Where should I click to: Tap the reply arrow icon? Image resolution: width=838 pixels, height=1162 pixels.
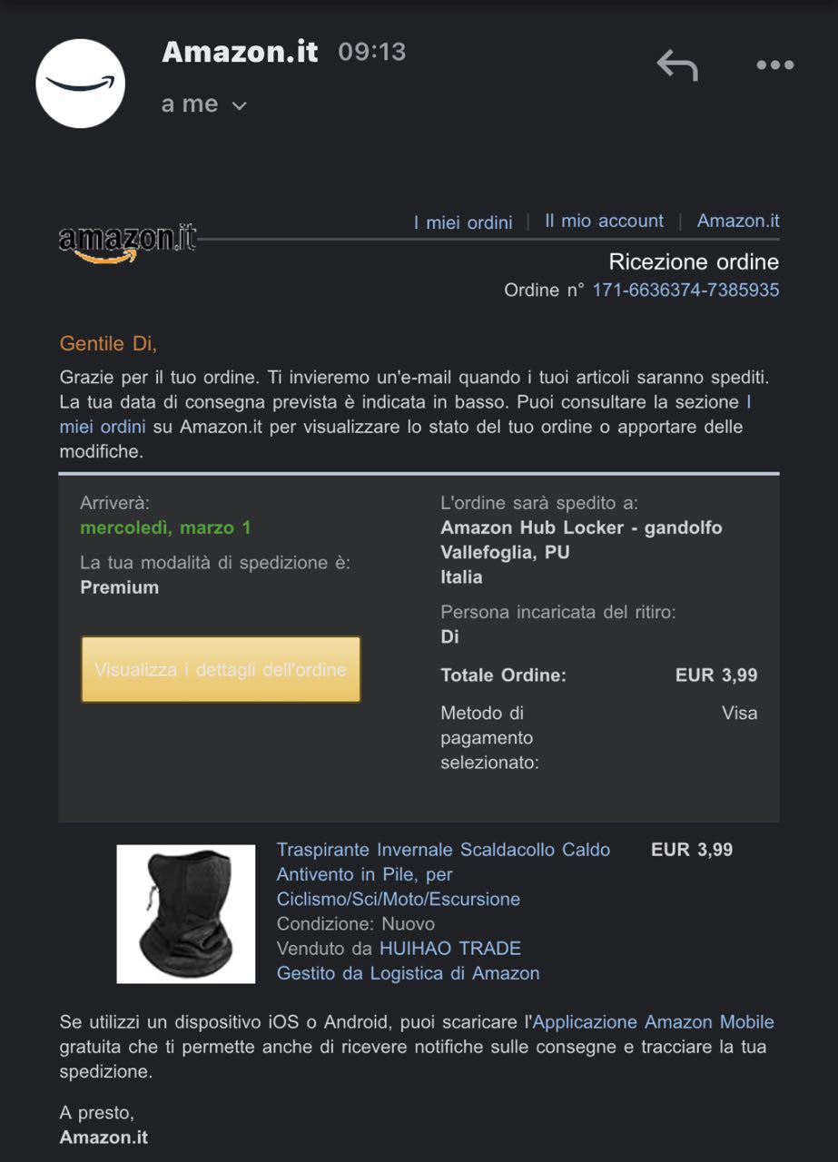(x=677, y=65)
